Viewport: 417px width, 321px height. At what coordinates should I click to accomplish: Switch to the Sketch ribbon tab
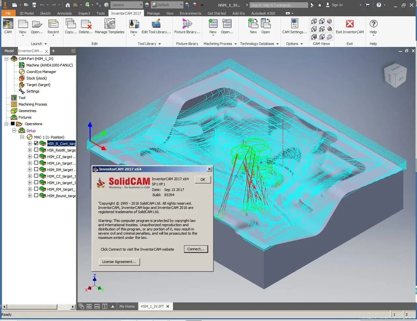45,13
